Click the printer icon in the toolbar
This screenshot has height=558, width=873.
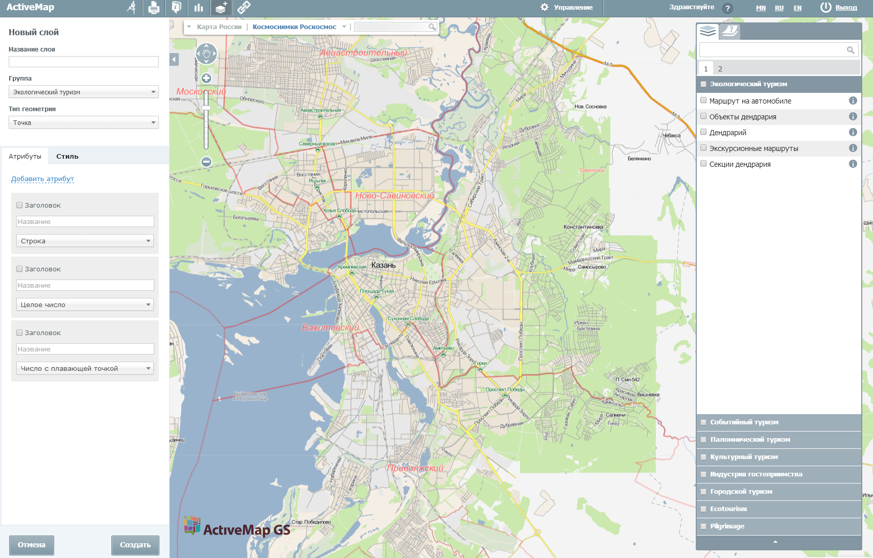click(x=153, y=8)
